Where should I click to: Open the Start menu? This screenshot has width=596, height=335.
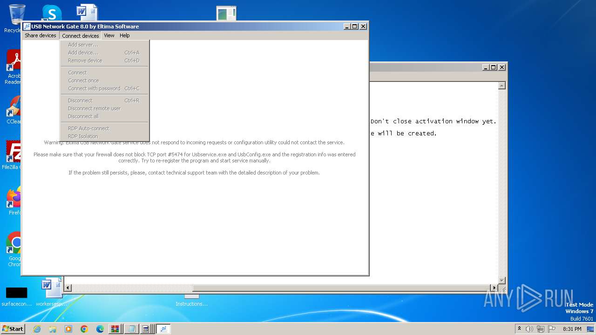click(x=13, y=329)
